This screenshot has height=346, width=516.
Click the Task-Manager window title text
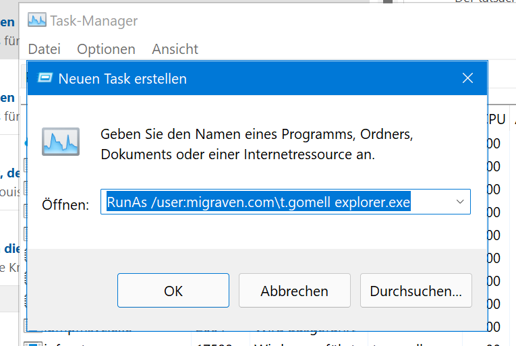coord(94,21)
